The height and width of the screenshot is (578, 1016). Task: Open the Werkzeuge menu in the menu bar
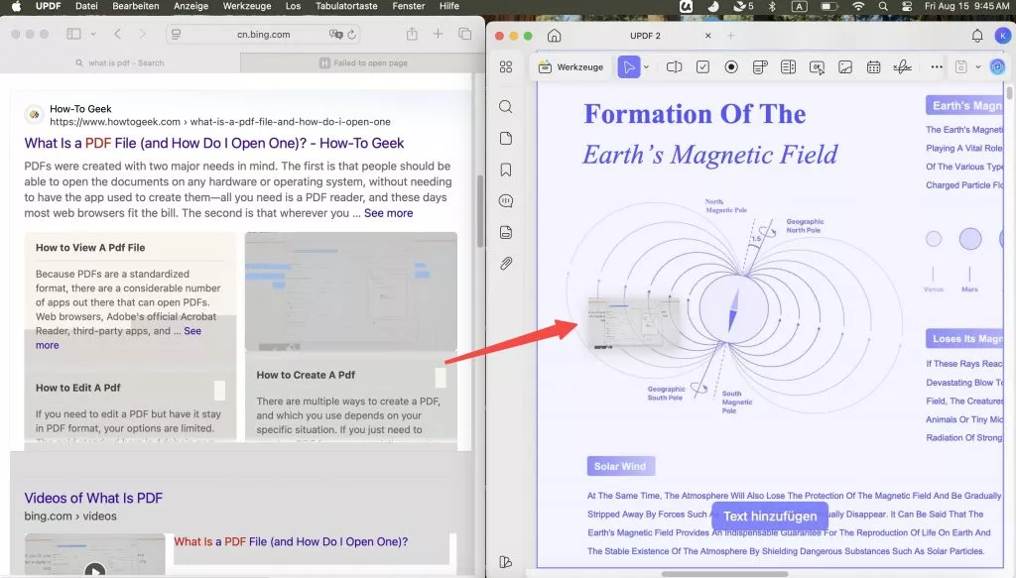[247, 6]
